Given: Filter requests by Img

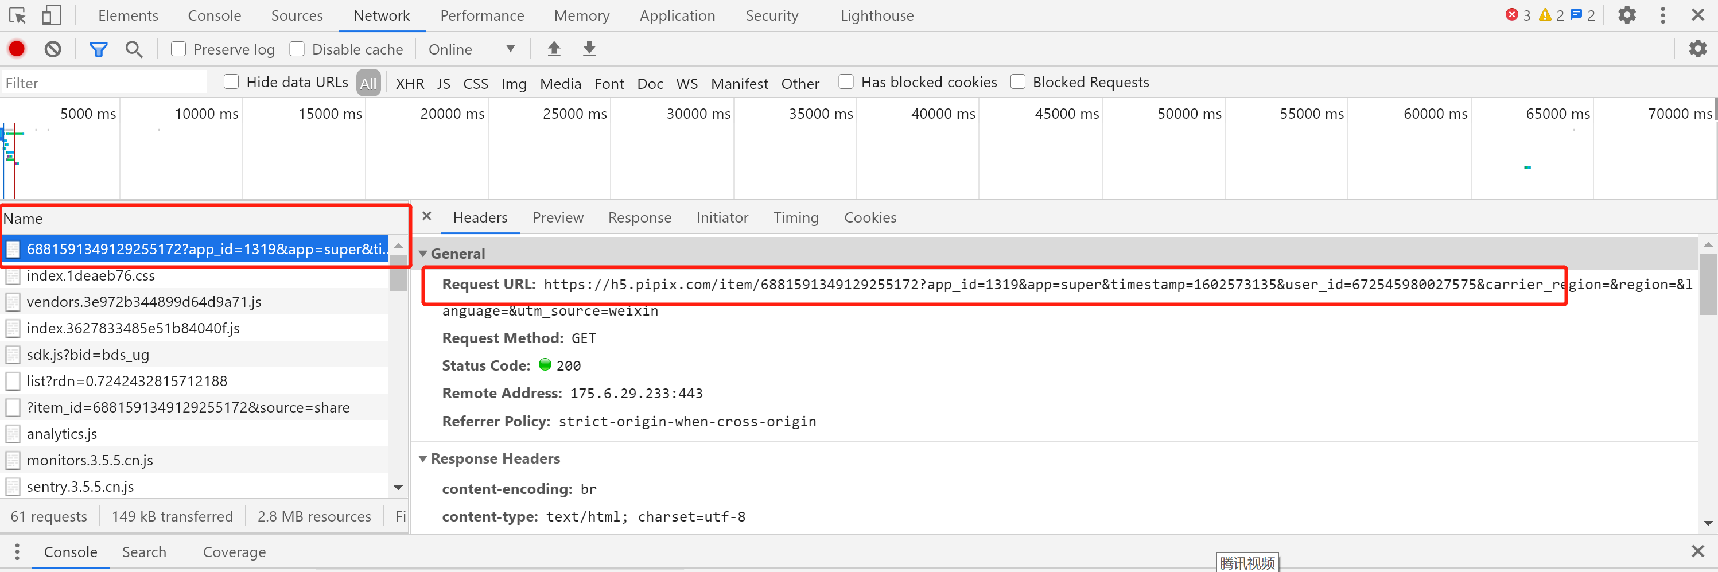Looking at the screenshot, I should (x=514, y=83).
